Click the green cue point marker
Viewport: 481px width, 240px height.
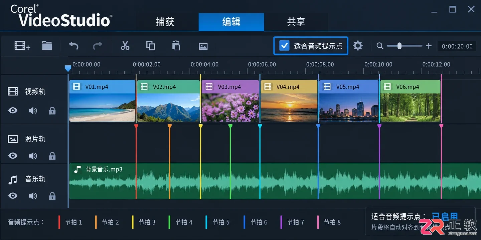point(230,126)
